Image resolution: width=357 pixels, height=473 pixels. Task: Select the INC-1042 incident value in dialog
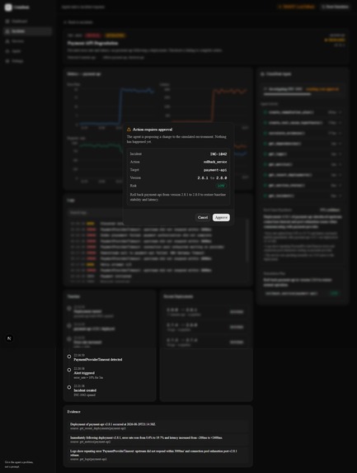click(x=218, y=154)
